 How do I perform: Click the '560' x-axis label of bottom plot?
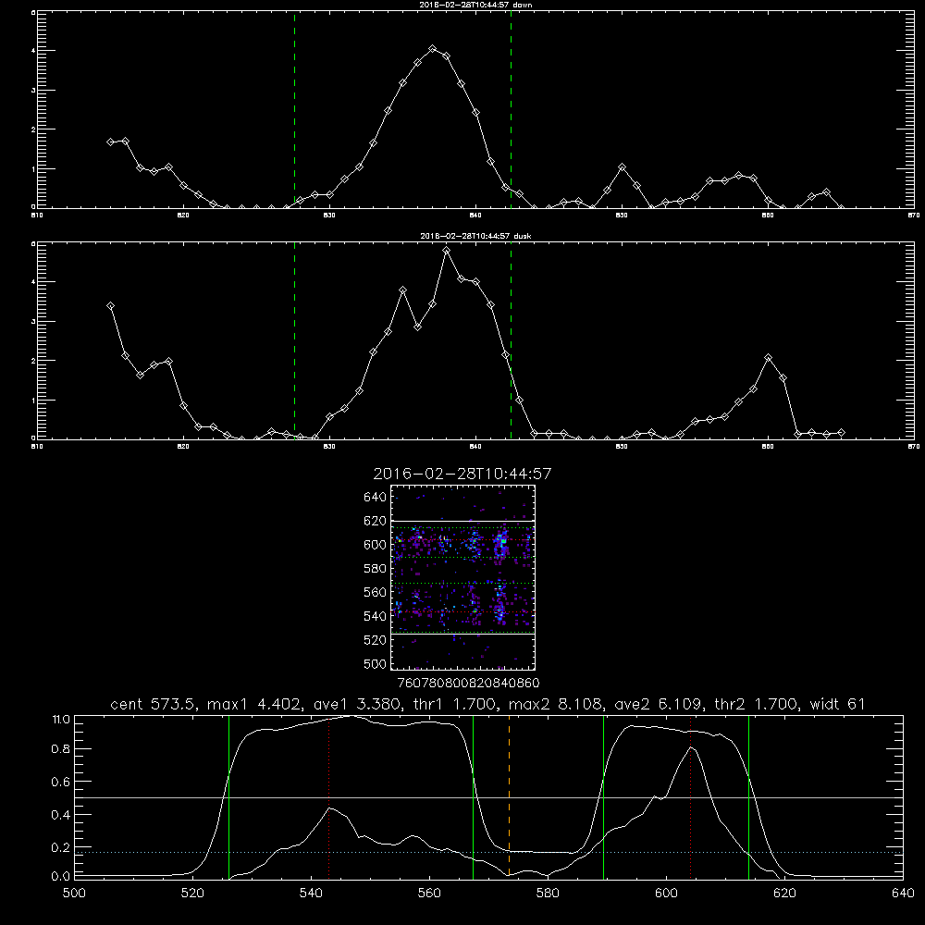429,894
